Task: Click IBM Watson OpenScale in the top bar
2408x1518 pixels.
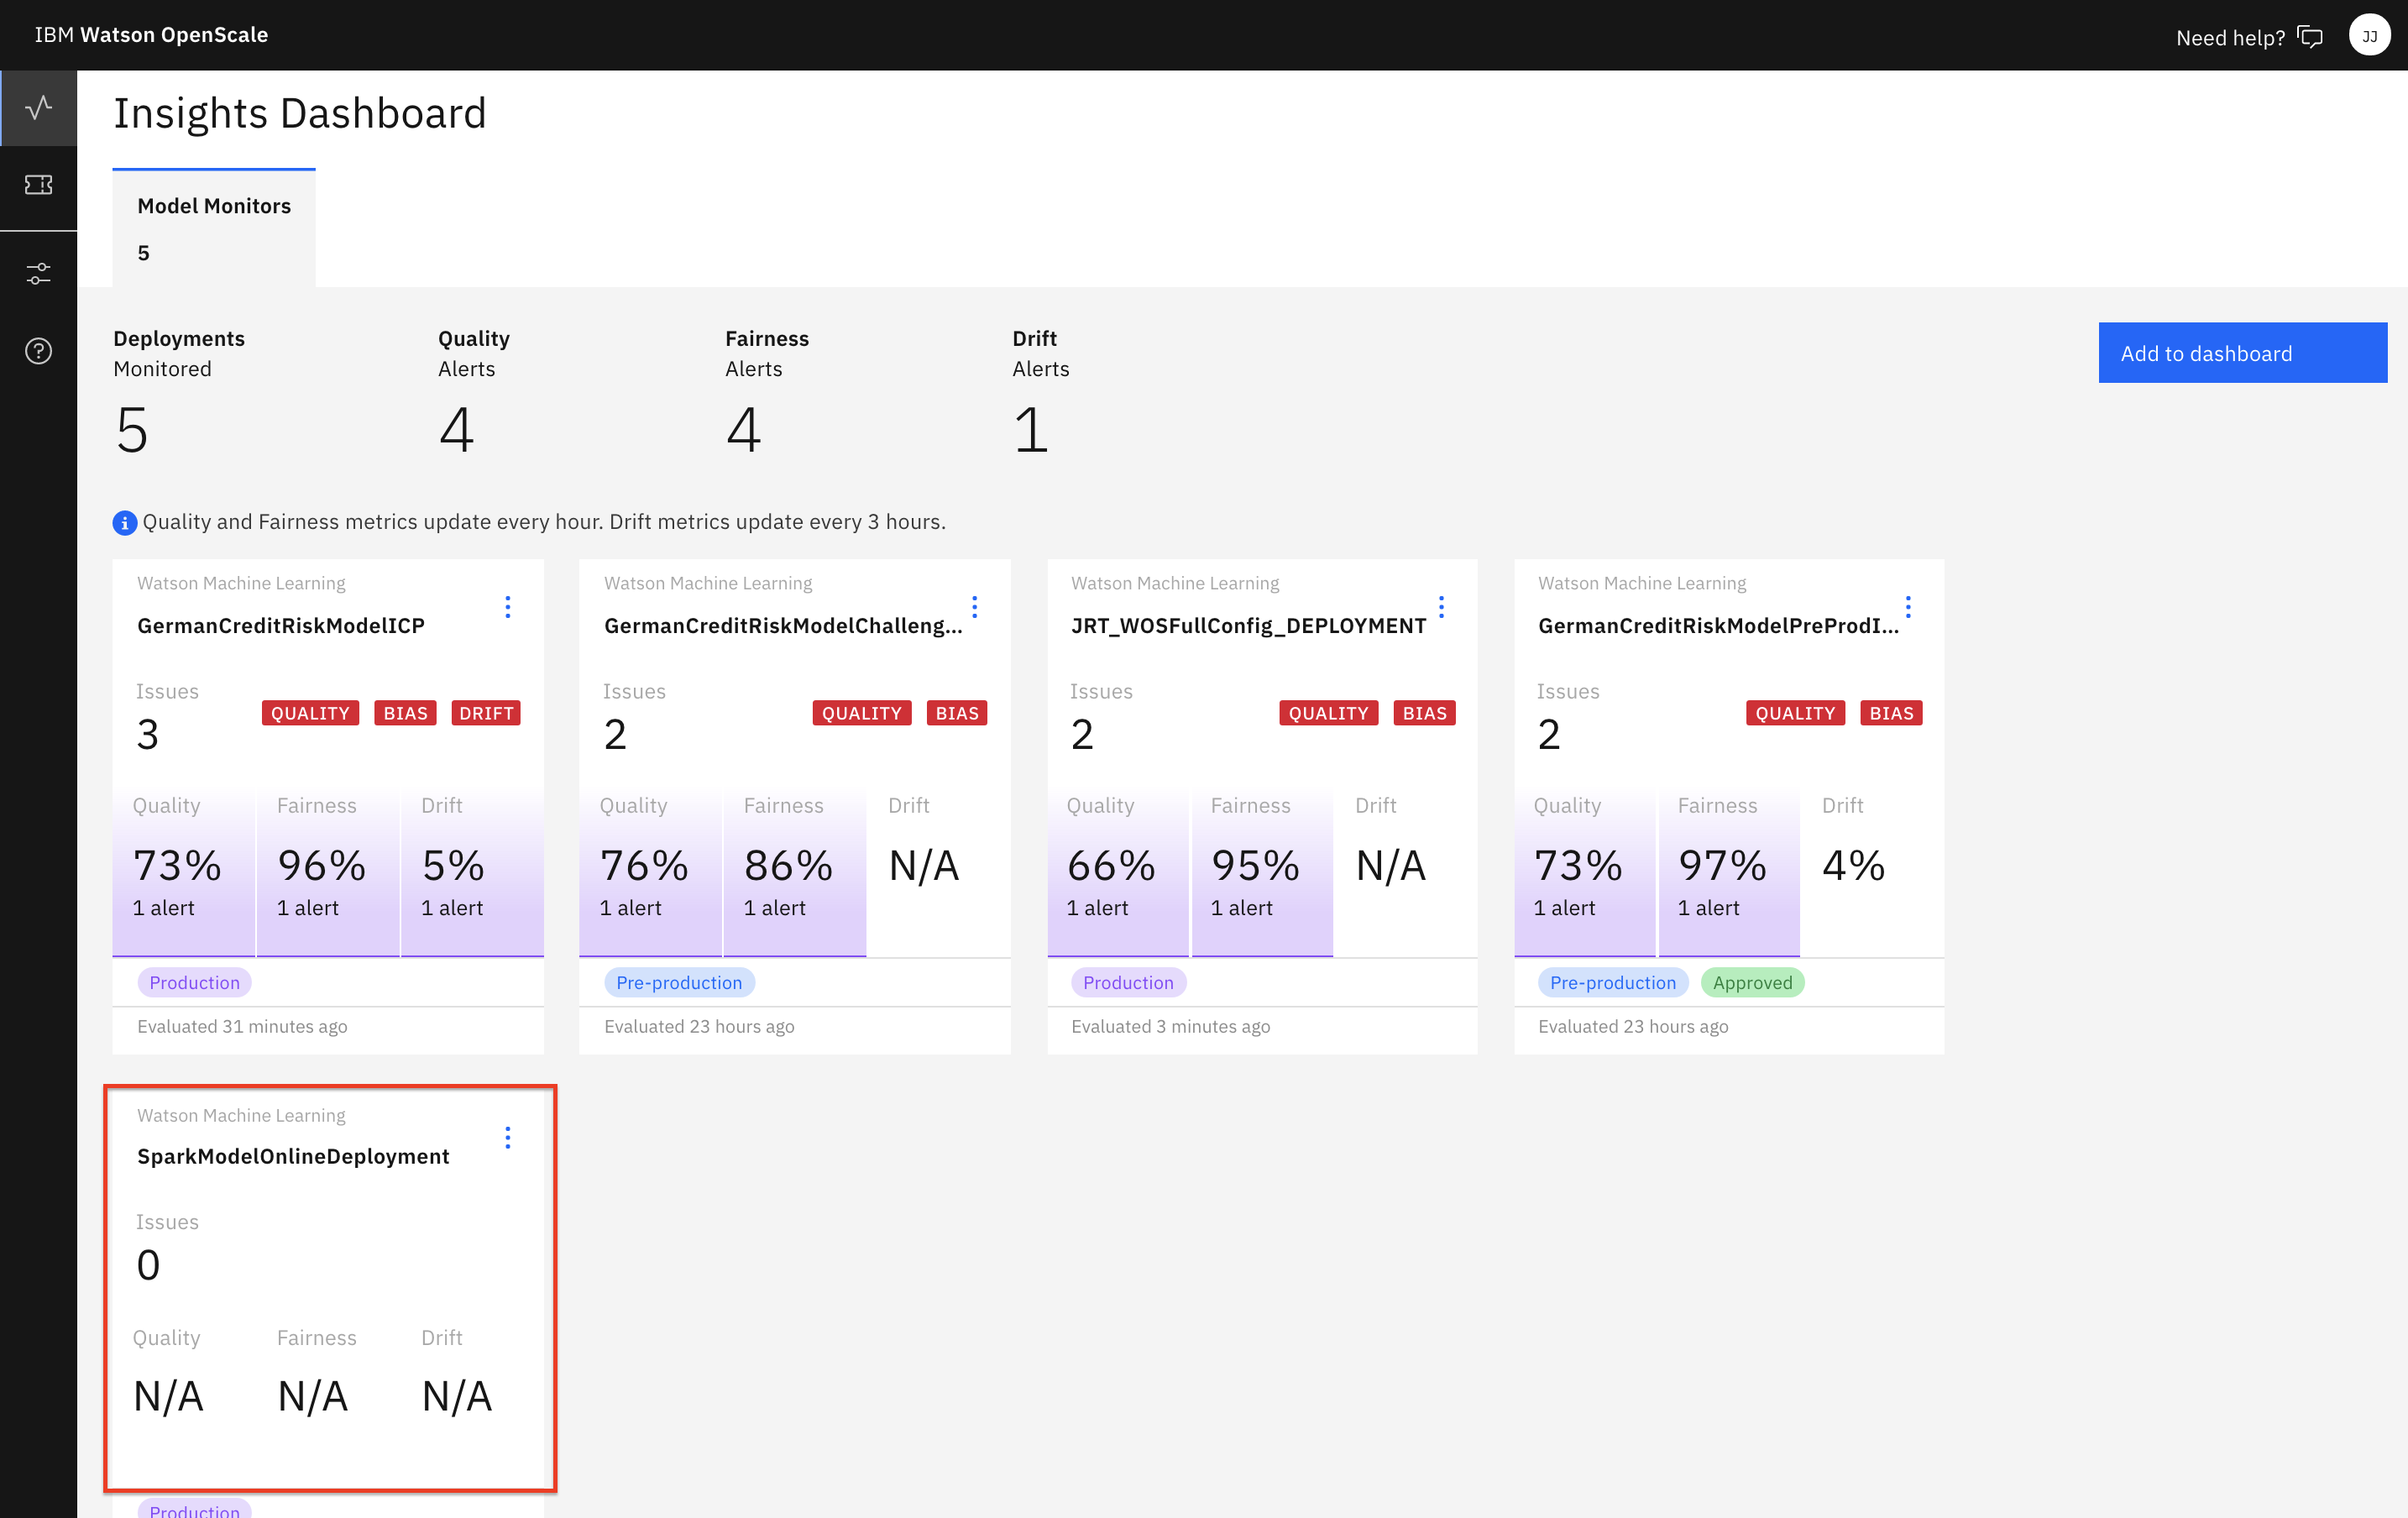Action: [150, 34]
